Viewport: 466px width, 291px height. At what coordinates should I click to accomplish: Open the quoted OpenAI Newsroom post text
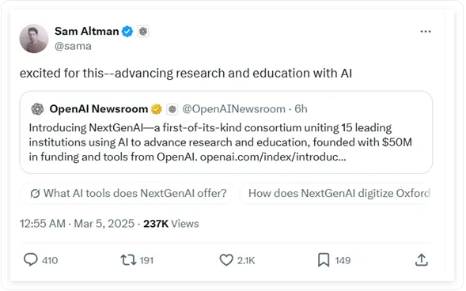pos(220,142)
